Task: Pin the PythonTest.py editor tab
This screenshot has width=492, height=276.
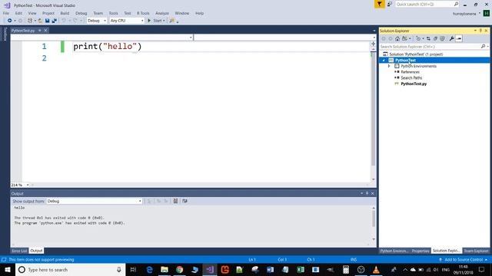Action: (x=39, y=31)
